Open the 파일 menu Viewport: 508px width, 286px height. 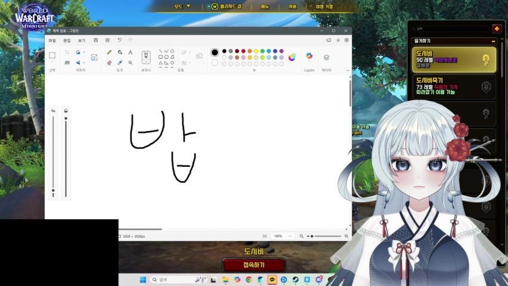[52, 41]
